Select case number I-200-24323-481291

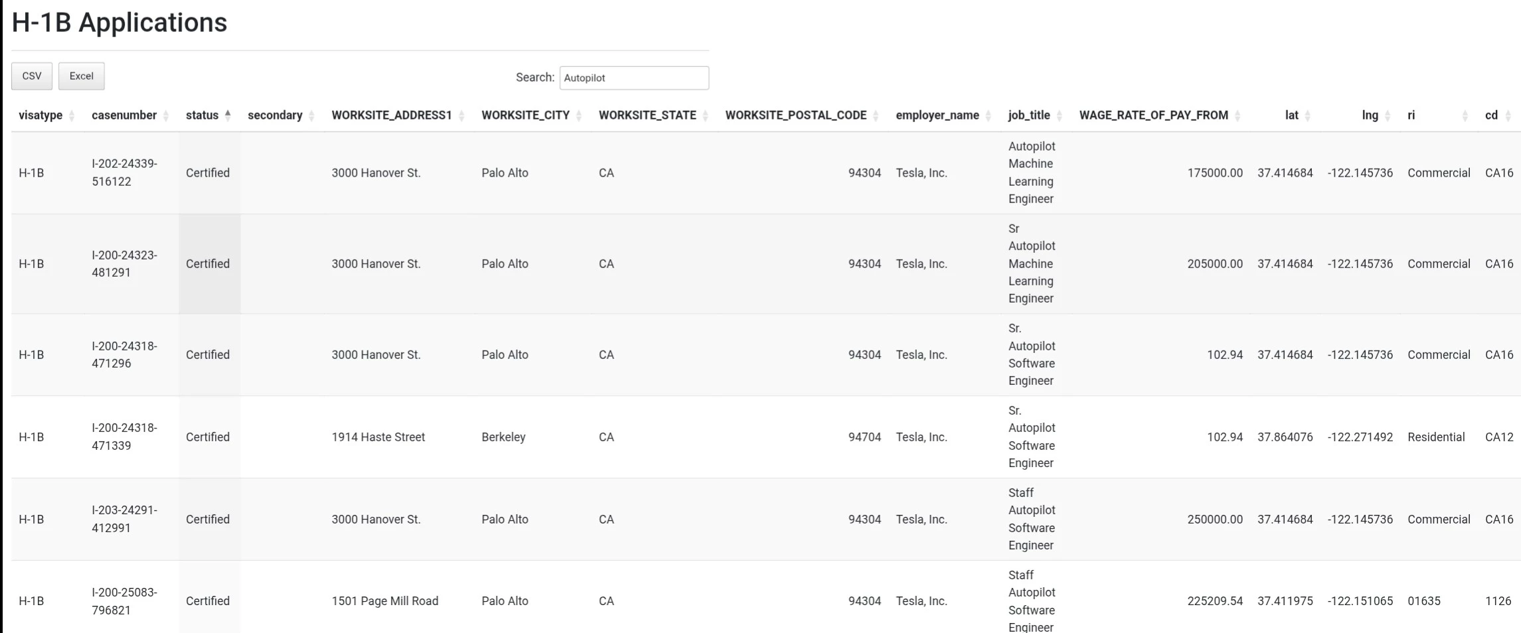(125, 263)
